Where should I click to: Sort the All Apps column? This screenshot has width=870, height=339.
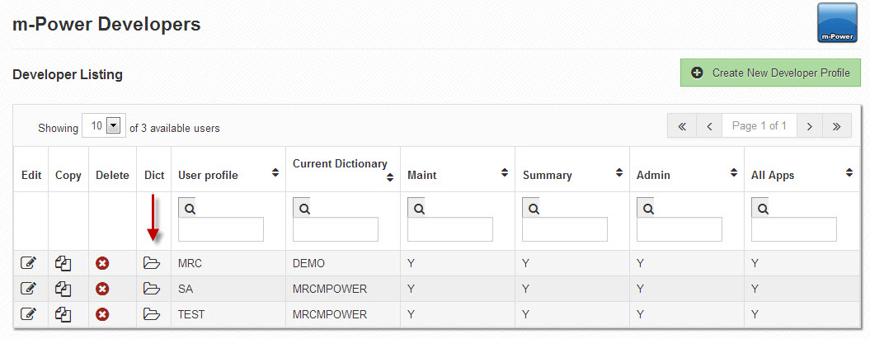tap(849, 174)
